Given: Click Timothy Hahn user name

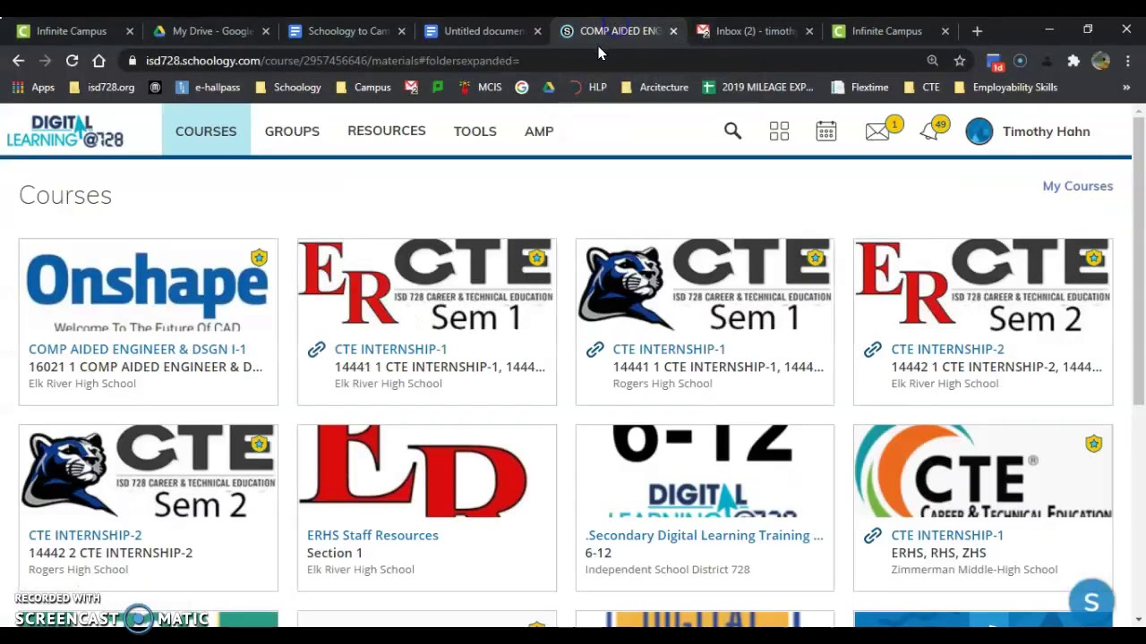Looking at the screenshot, I should [1046, 131].
